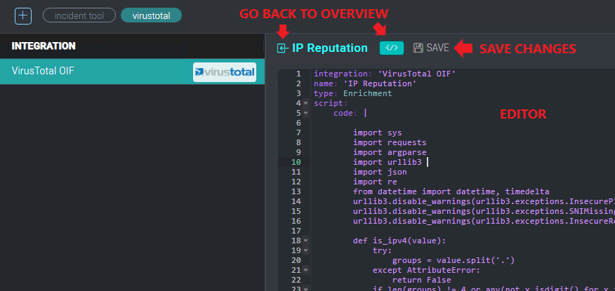Click the floppy disk SAVE icon
The width and height of the screenshot is (615, 291).
pyautogui.click(x=418, y=48)
